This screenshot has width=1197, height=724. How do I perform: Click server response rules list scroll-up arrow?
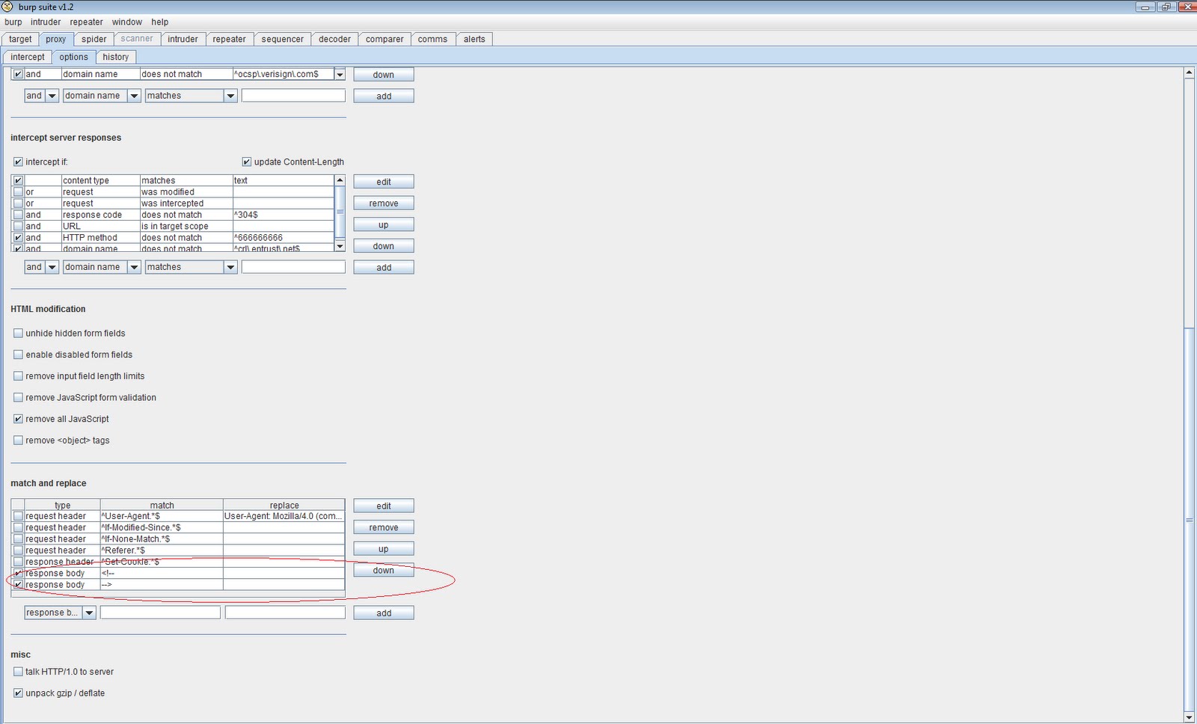(x=340, y=180)
